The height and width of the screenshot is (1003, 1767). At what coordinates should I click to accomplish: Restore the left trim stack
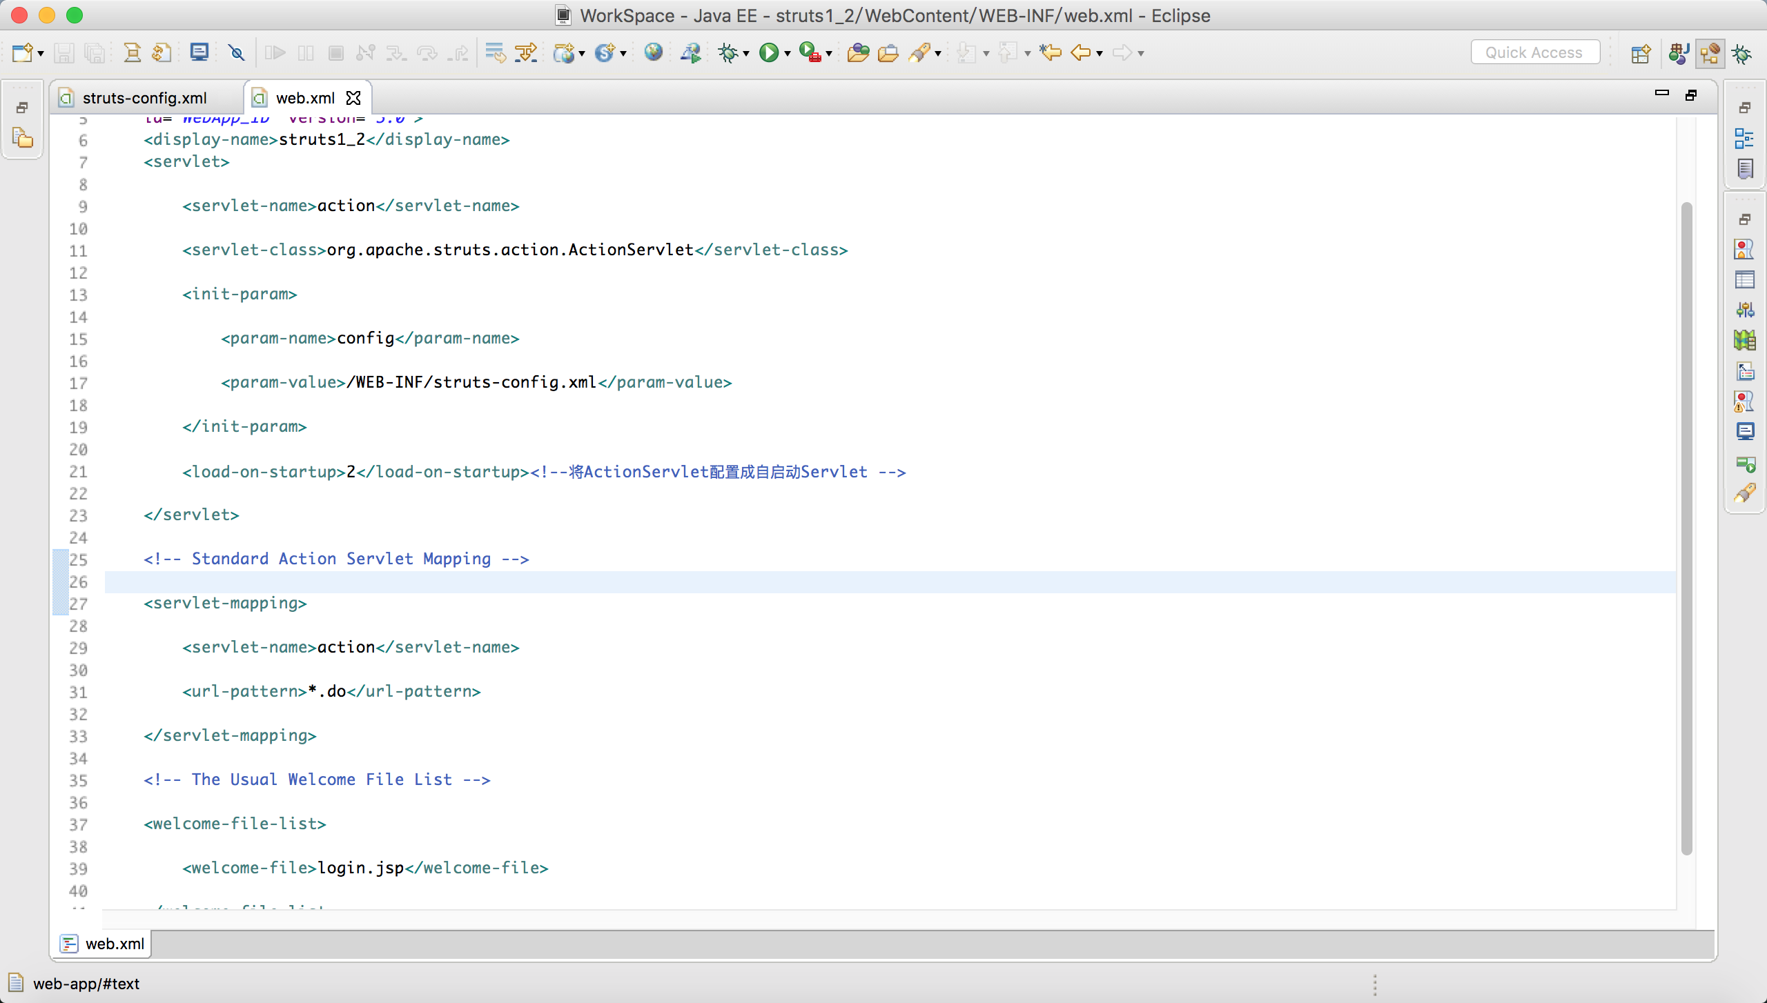22,108
